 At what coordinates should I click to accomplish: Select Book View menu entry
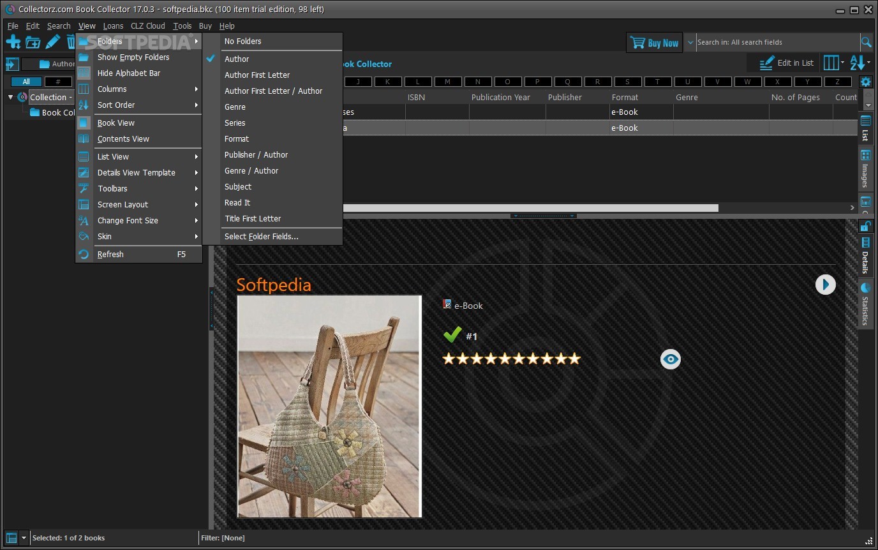point(138,123)
